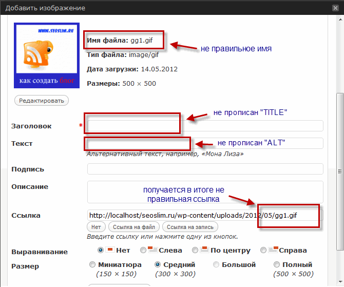Choose the Средний size option
The width and height of the screenshot is (344, 287).
(x=158, y=264)
